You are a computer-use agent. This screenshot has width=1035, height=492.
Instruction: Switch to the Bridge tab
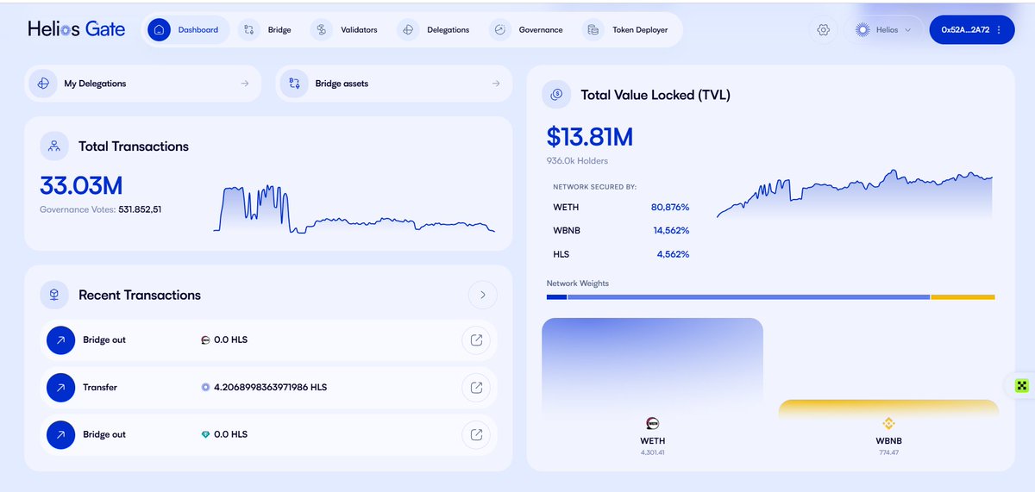pos(267,29)
